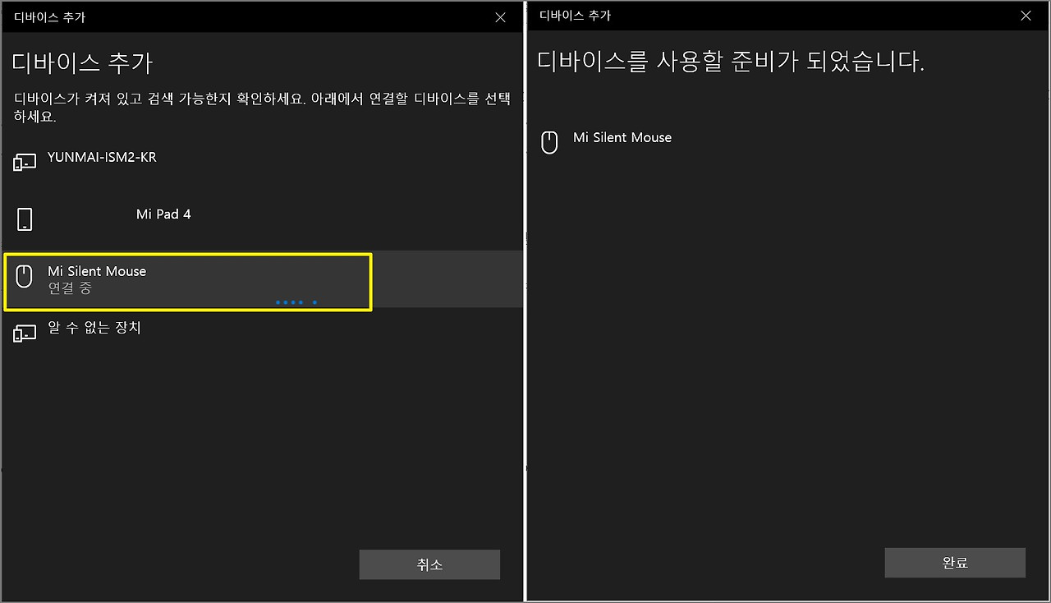Viewport: 1051px width, 603px height.
Task: Click the Mi Pad 4 tablet icon
Action: point(25,218)
